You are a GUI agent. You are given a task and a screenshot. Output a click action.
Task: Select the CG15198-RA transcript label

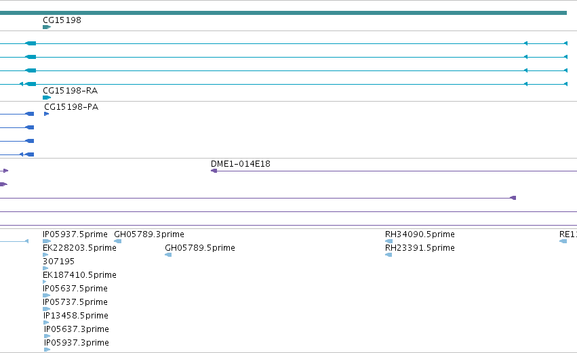70,91
